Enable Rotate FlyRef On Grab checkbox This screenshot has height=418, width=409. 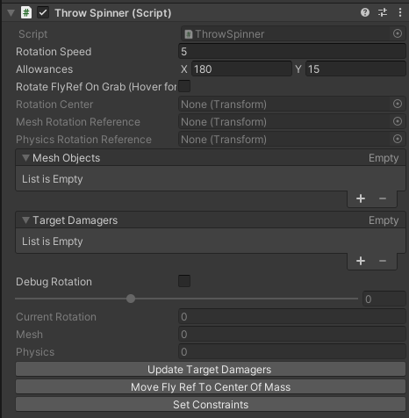(x=184, y=86)
